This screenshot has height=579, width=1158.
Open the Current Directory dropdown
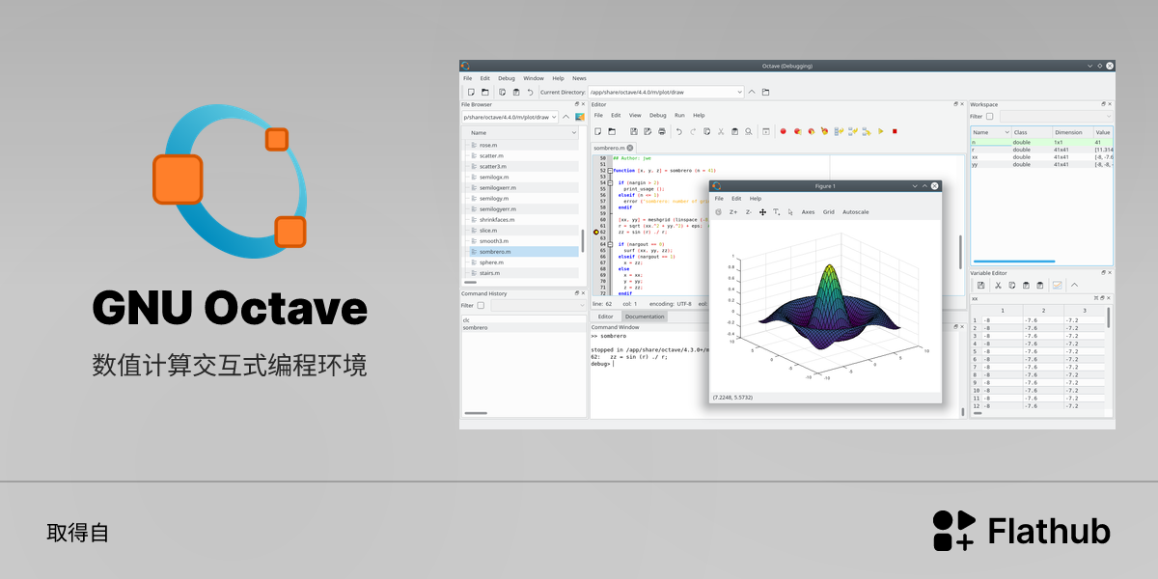pos(739,93)
